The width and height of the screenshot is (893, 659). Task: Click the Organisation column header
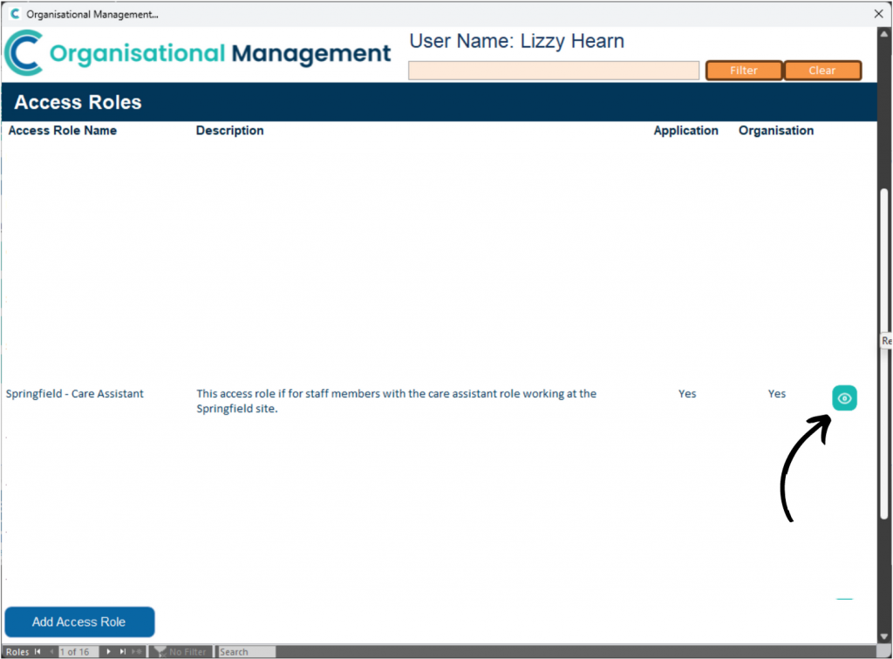pyautogui.click(x=775, y=131)
